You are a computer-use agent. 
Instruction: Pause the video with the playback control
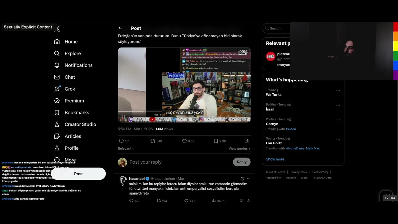click(123, 118)
